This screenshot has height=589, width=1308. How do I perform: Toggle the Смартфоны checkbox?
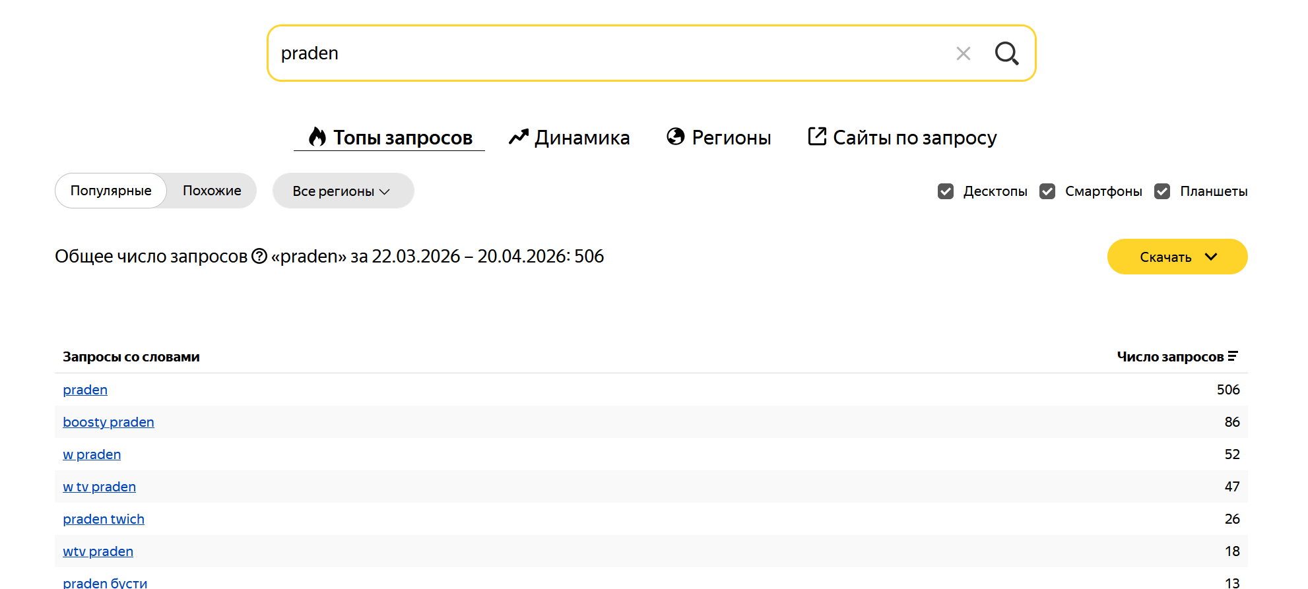(1047, 191)
